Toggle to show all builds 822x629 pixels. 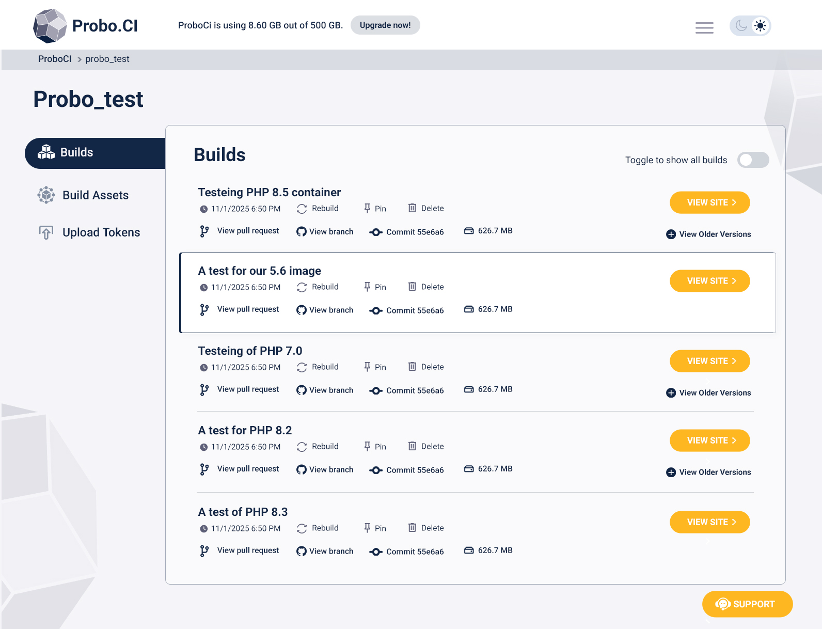[x=753, y=160]
